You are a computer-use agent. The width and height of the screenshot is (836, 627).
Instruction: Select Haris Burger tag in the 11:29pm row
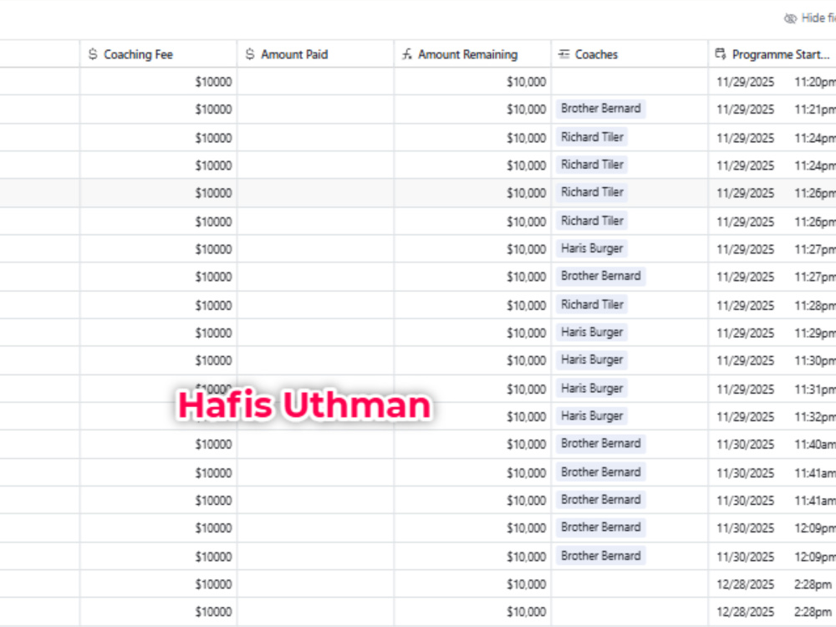(x=592, y=333)
